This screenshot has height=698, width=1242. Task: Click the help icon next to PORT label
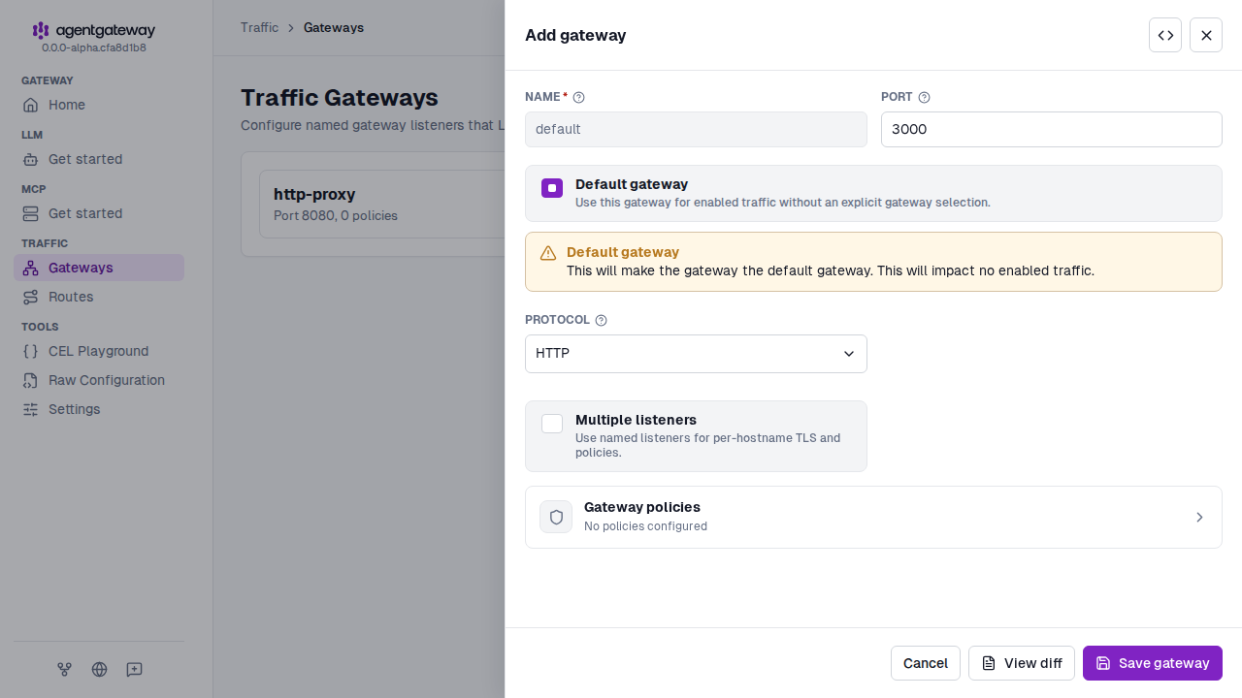coord(925,97)
